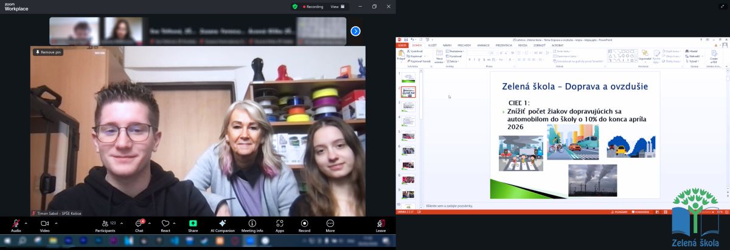The width and height of the screenshot is (730, 250).
Task: Click the Leave meeting button
Action: click(381, 225)
